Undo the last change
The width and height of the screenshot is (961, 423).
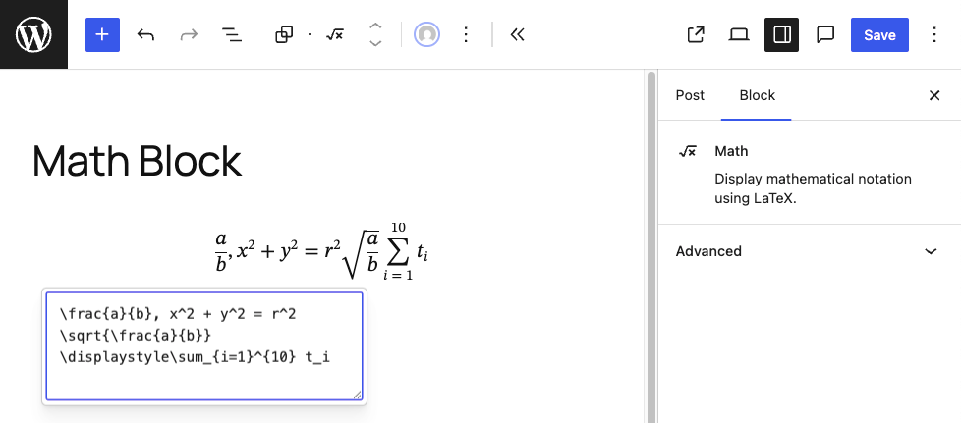[x=145, y=34]
